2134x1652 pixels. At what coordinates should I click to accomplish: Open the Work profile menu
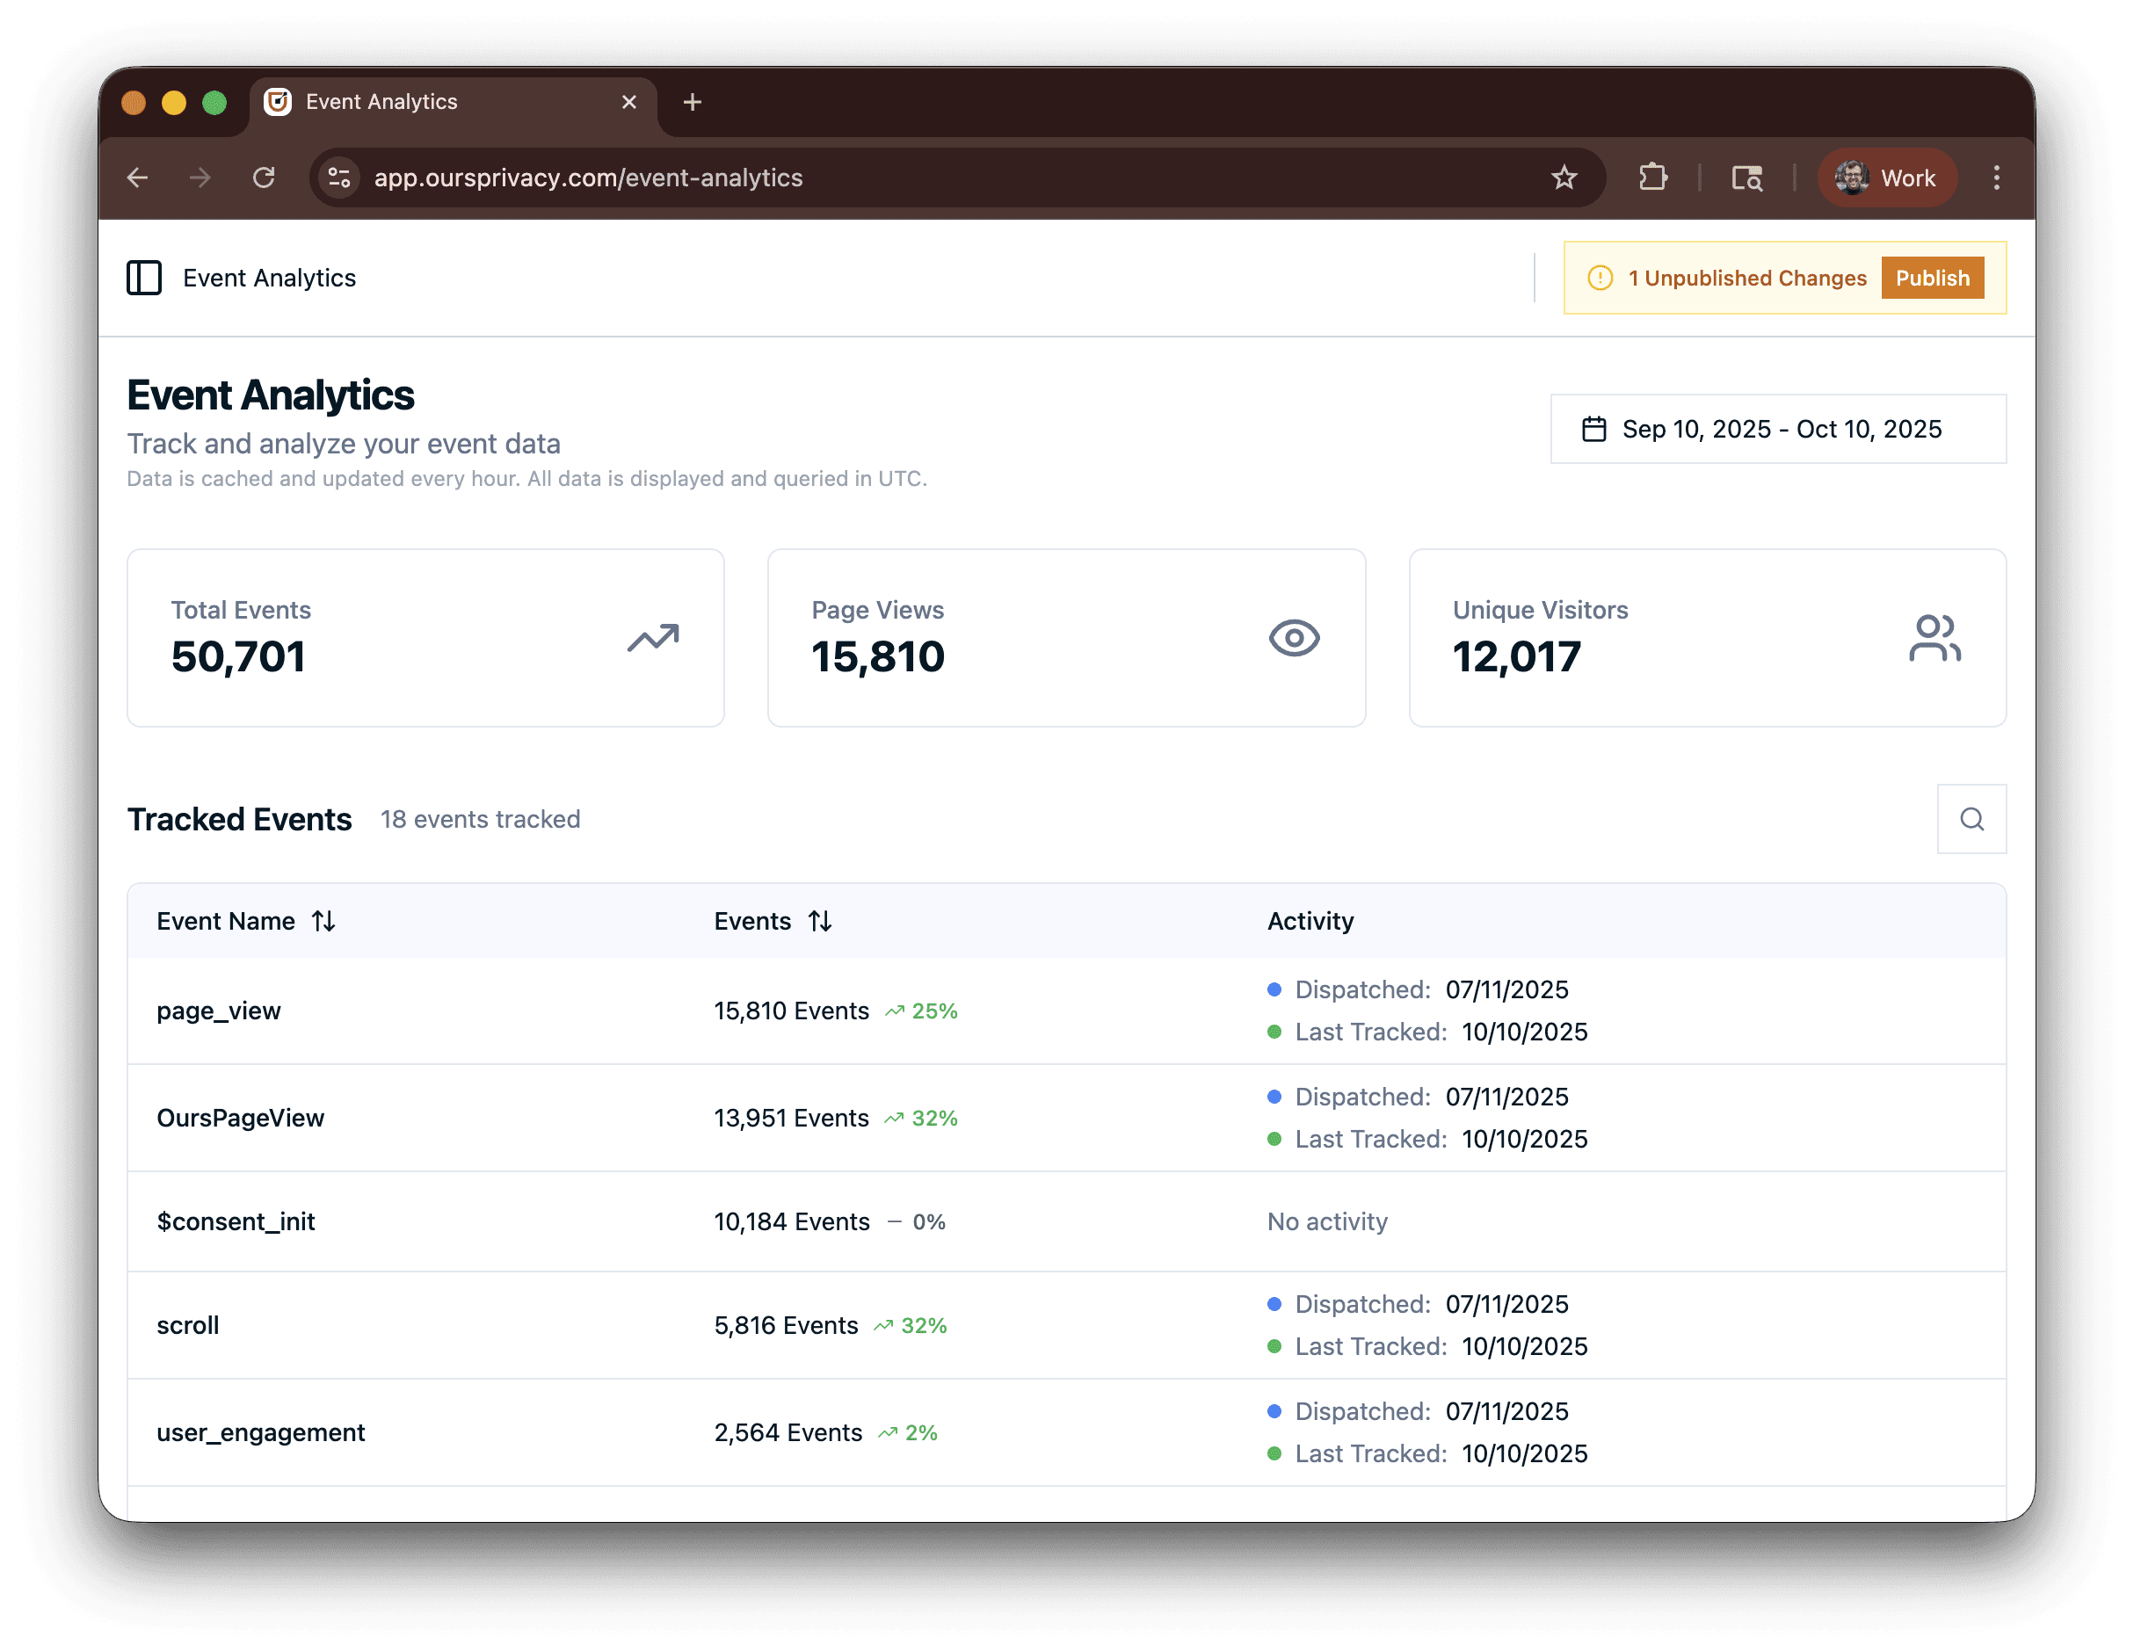1886,178
